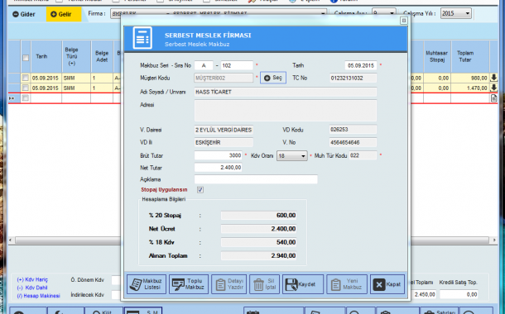This screenshot has height=314, width=505.
Task: Open the Hesap Makinesi link
Action: [x=38, y=296]
